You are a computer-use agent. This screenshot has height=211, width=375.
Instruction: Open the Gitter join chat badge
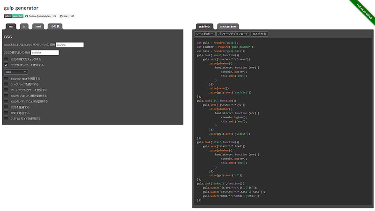pos(14,16)
